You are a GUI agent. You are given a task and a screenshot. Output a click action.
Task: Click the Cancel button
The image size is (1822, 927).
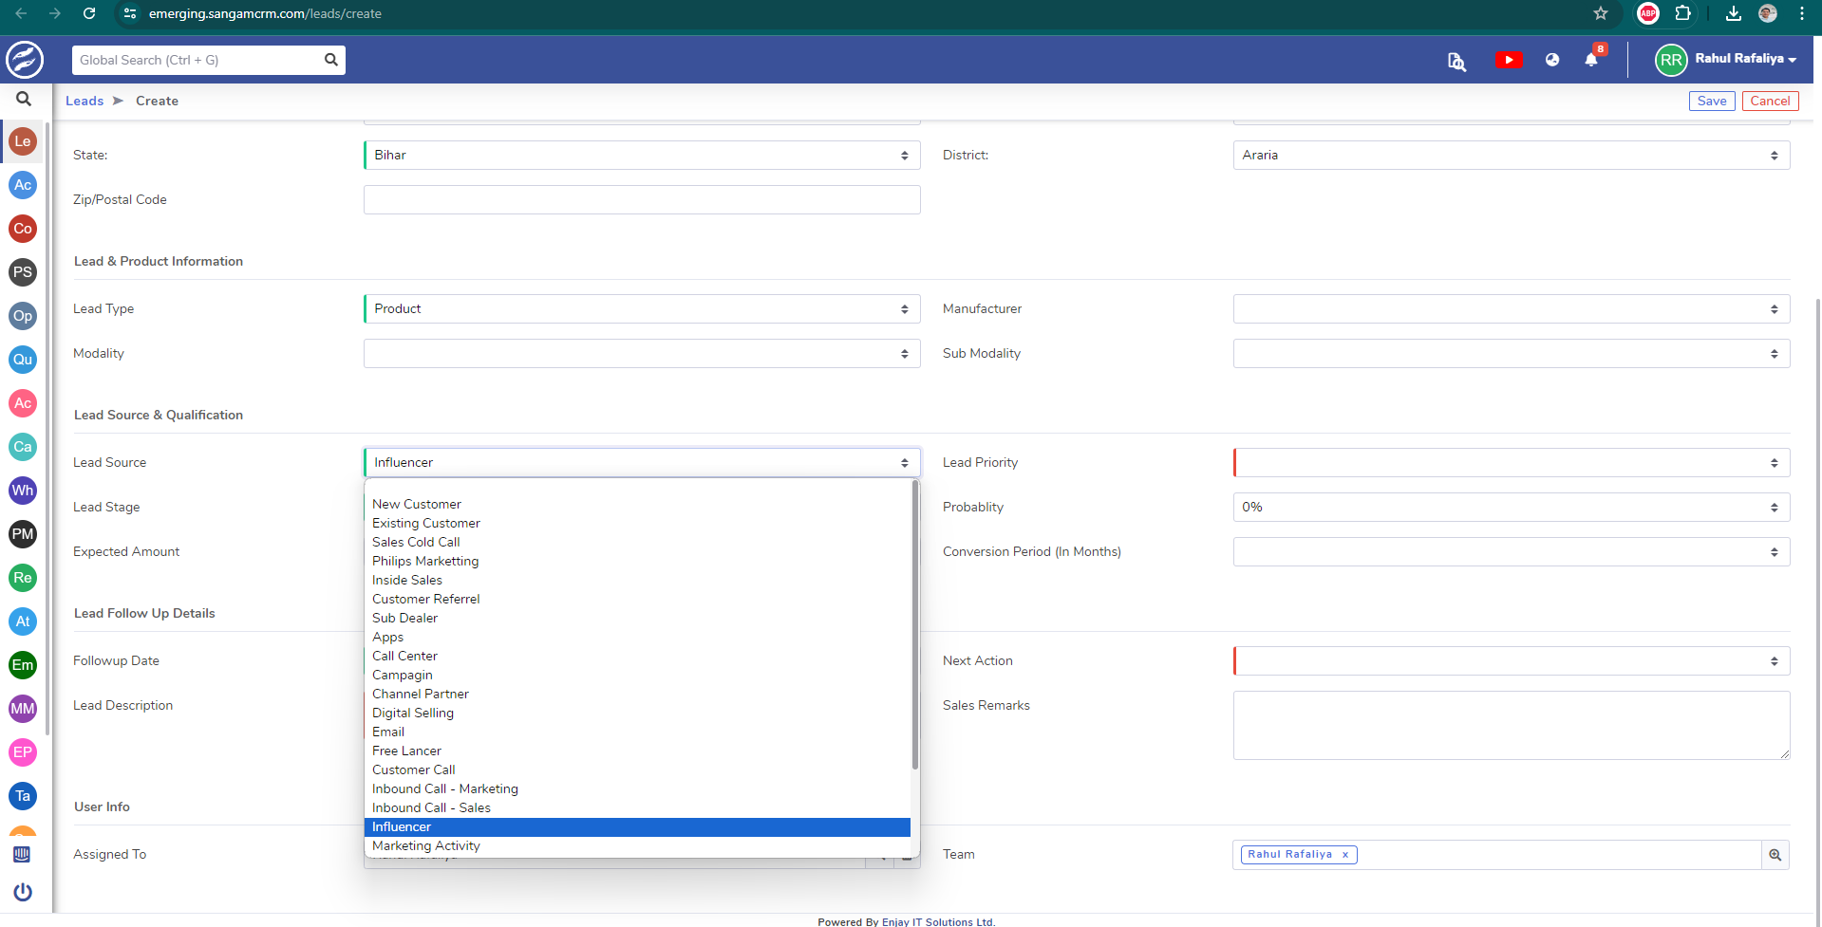[1770, 101]
